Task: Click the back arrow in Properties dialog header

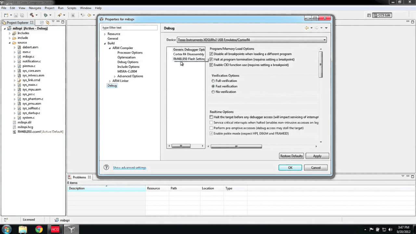Action: 306,28
